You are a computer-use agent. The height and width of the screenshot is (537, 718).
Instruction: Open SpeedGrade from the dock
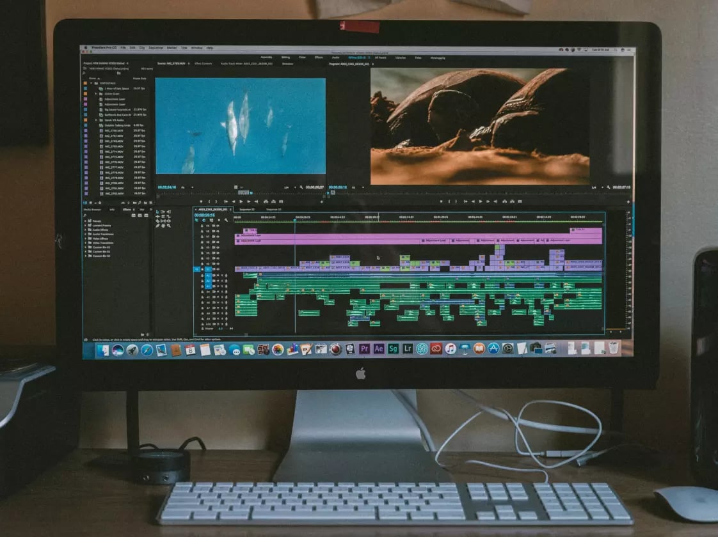(393, 349)
